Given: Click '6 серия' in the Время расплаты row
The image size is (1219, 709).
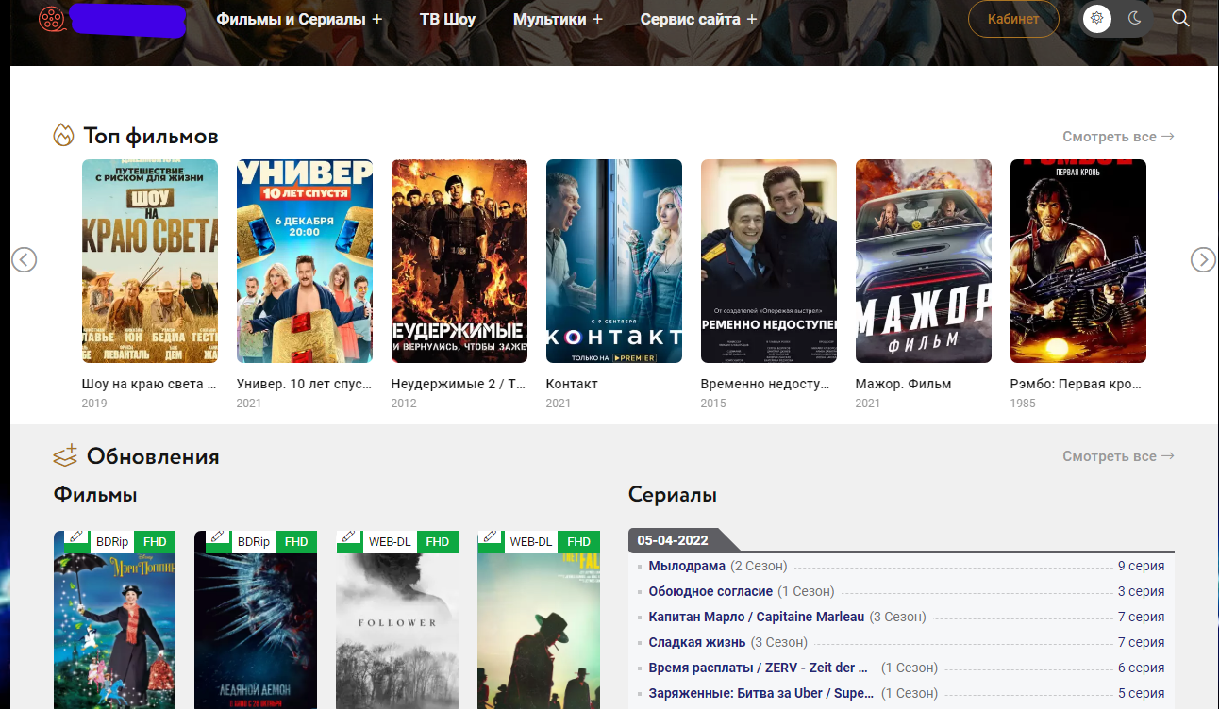Looking at the screenshot, I should (1141, 668).
